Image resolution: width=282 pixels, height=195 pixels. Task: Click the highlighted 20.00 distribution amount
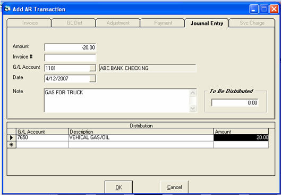(241, 137)
